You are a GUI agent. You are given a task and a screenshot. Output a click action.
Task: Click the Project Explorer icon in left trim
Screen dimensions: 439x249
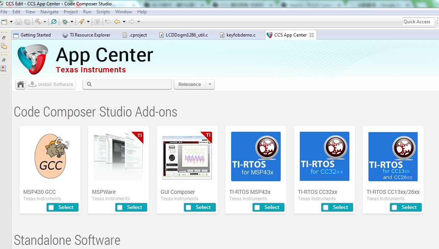click(4, 46)
